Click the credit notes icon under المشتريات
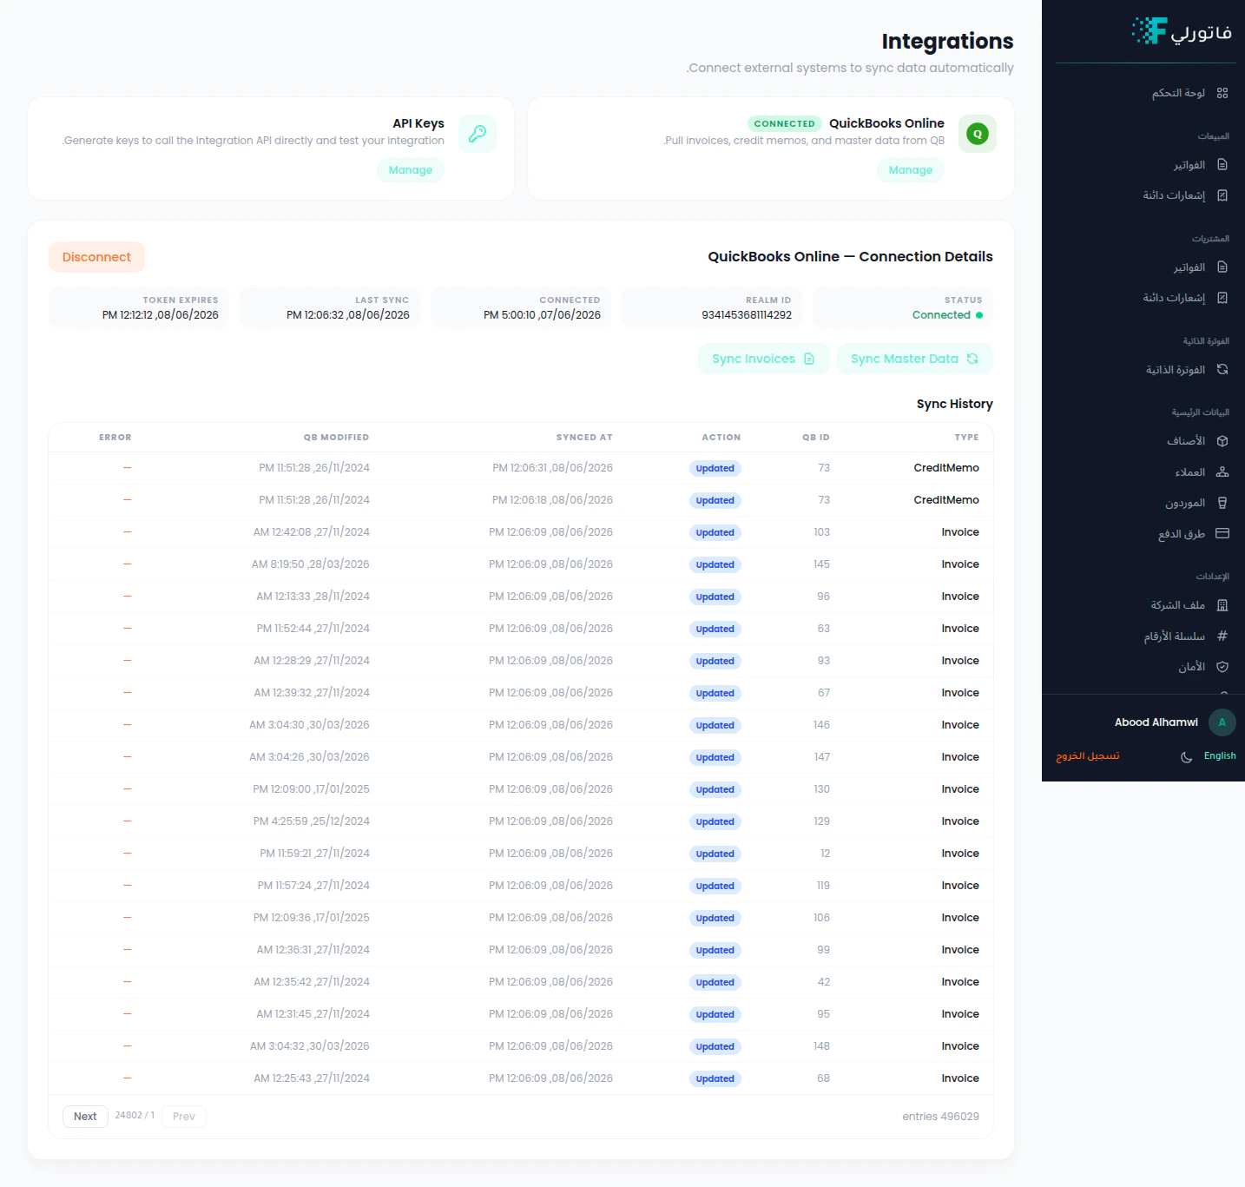1245x1187 pixels. tap(1222, 298)
